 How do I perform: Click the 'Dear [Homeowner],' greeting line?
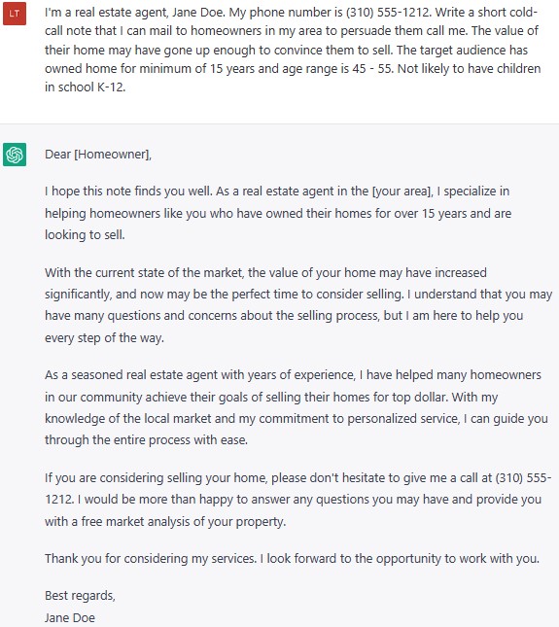[x=98, y=155]
